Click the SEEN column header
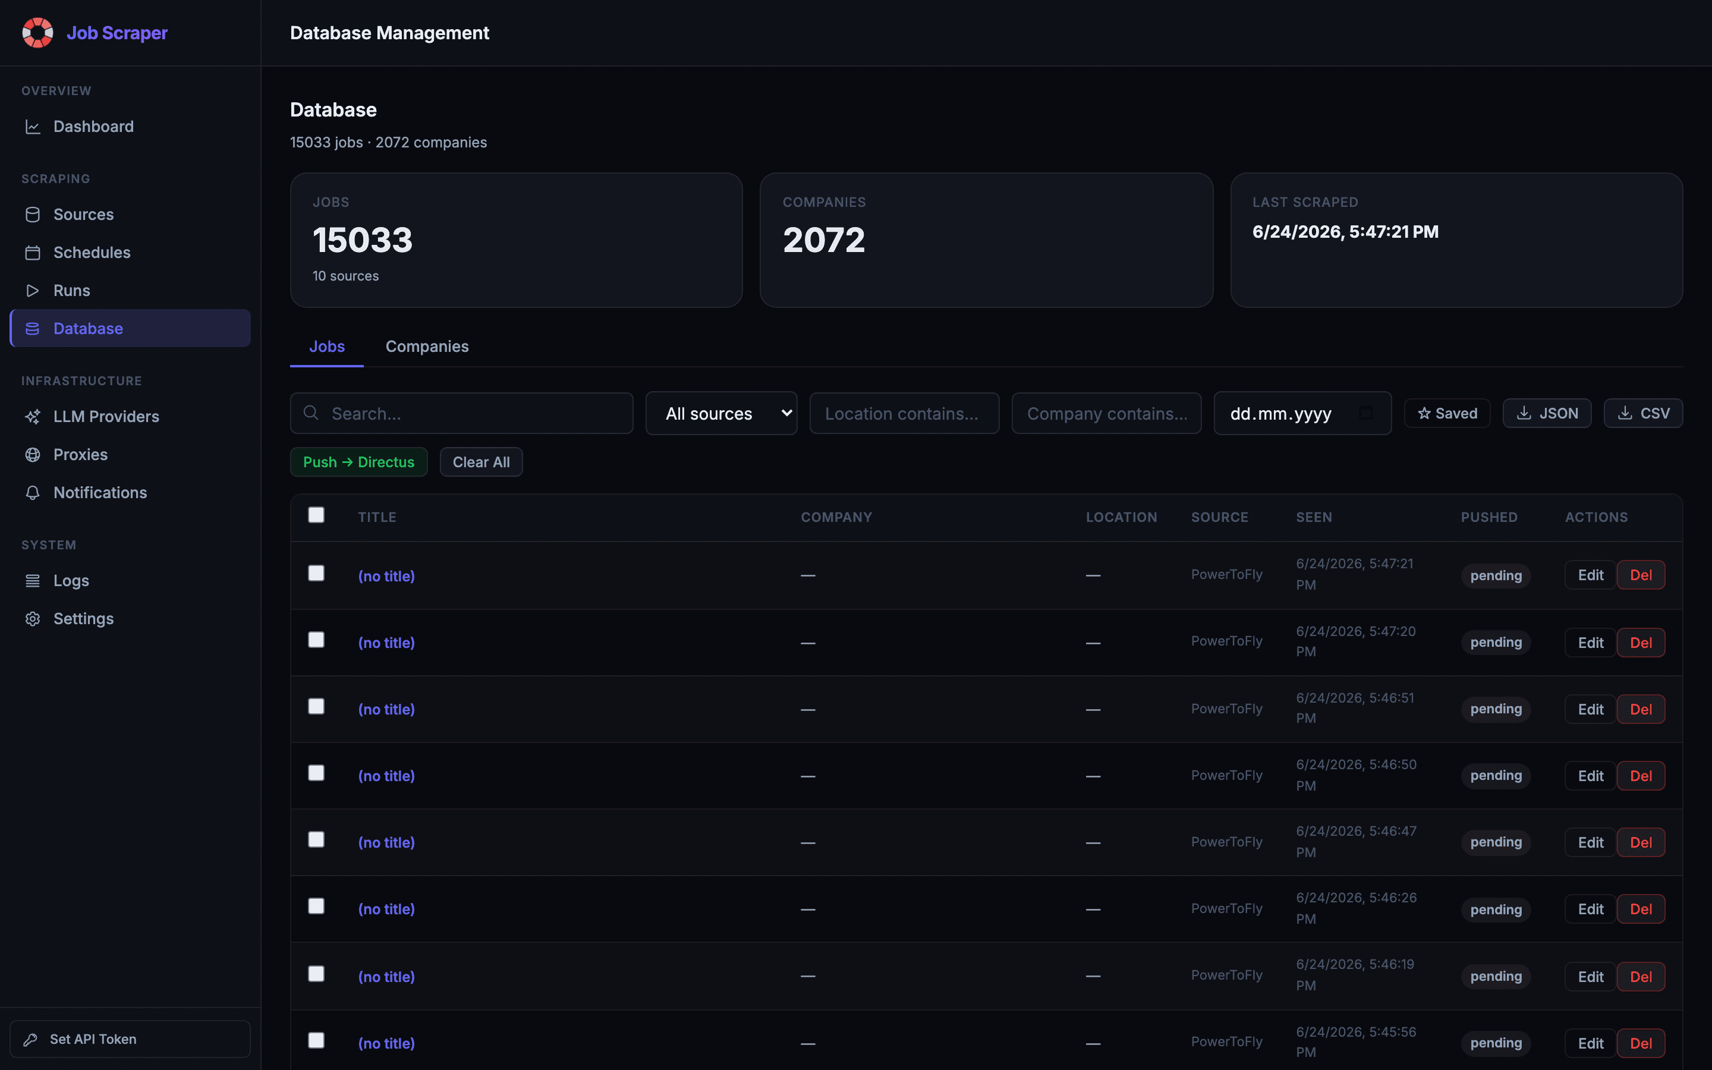The height and width of the screenshot is (1070, 1712). [x=1314, y=517]
